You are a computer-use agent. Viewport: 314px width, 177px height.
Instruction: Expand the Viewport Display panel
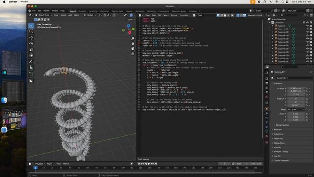point(281,152)
